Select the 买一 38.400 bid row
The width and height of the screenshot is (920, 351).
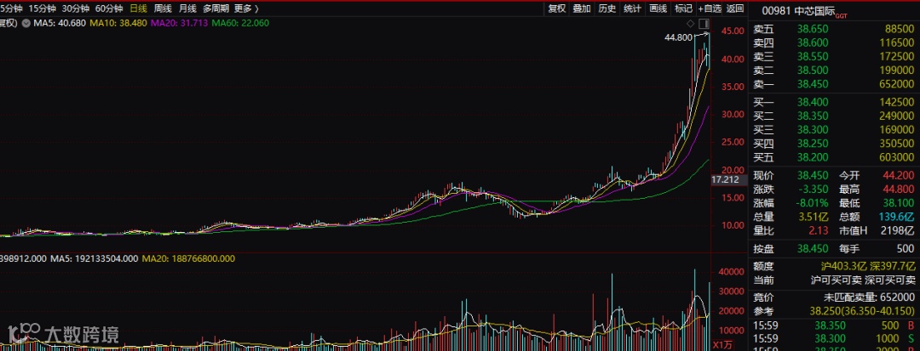(x=834, y=102)
